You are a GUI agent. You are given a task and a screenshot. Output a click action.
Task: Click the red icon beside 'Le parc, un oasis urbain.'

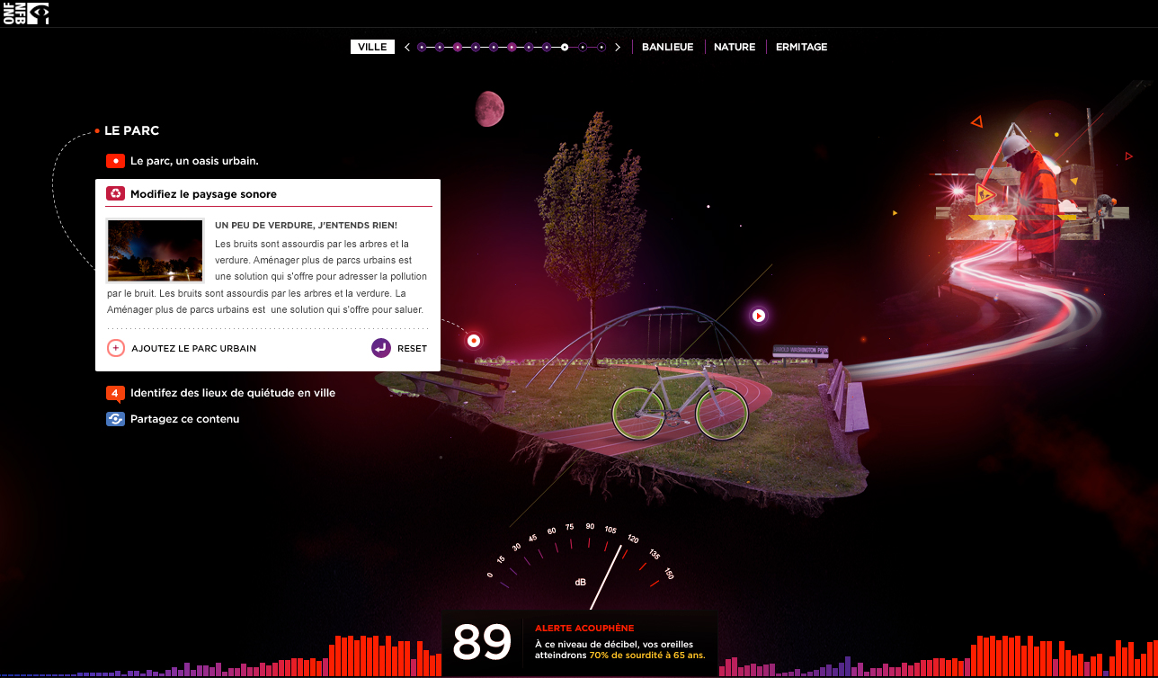coord(115,161)
